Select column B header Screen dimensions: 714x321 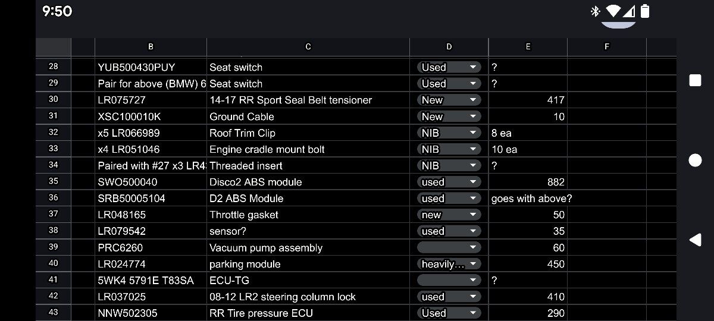151,47
